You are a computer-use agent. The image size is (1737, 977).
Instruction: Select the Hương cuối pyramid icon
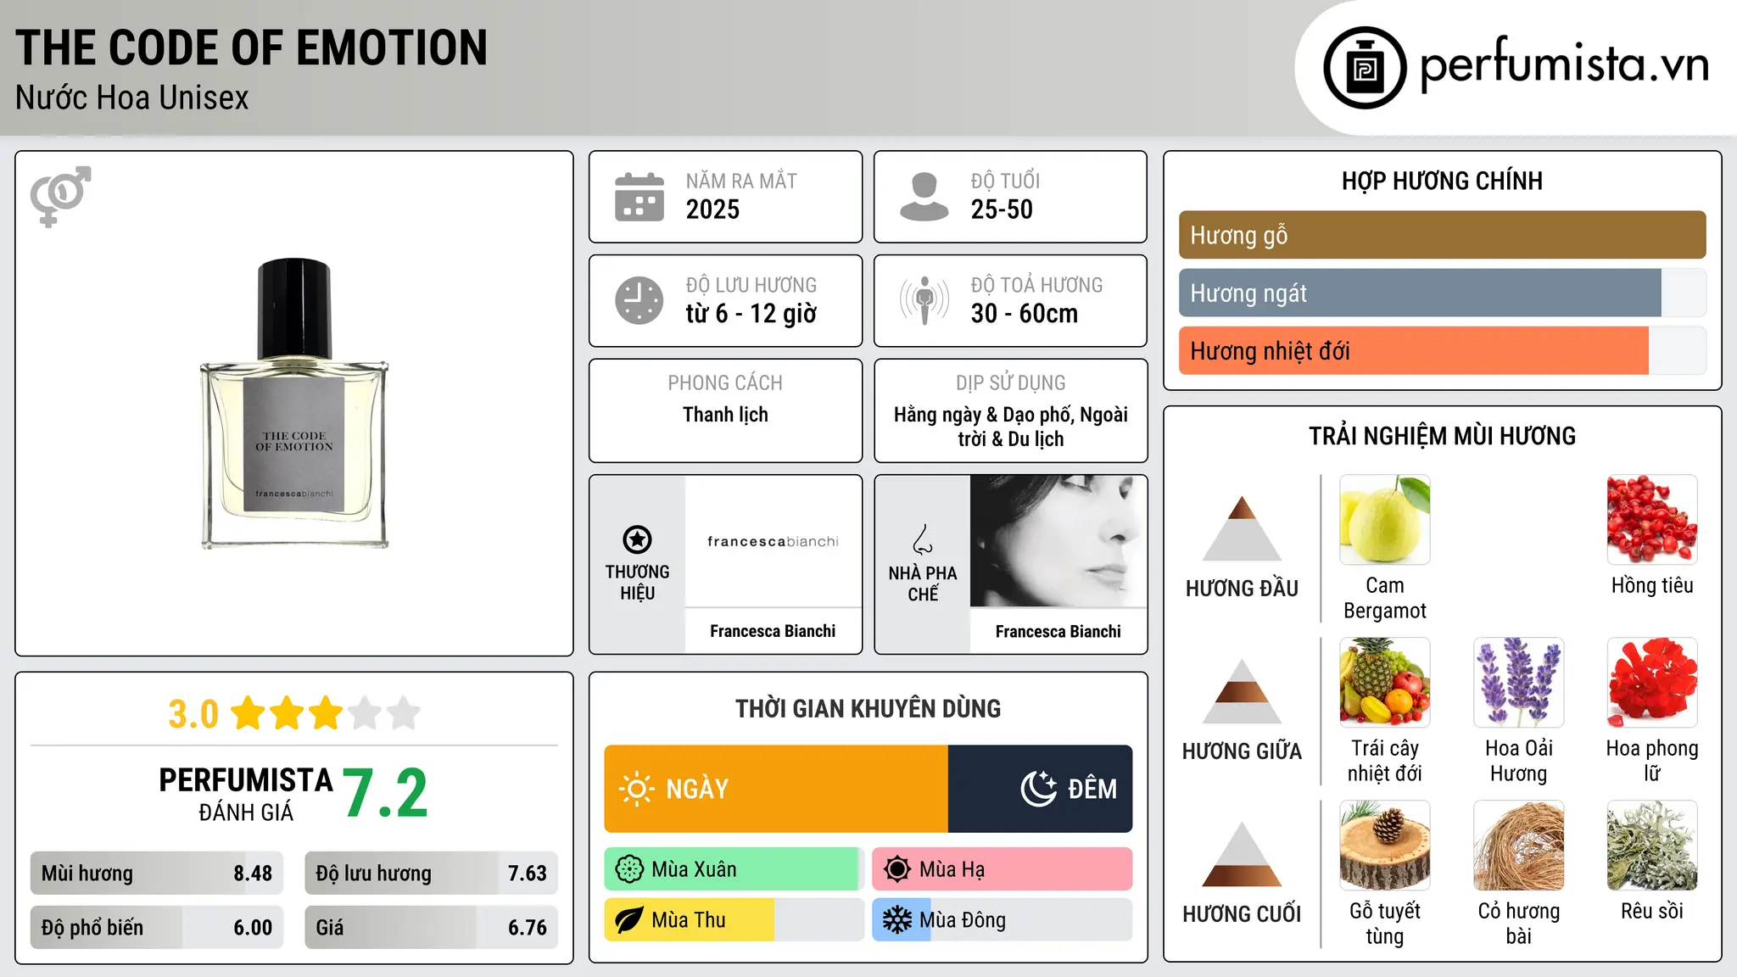click(1243, 854)
